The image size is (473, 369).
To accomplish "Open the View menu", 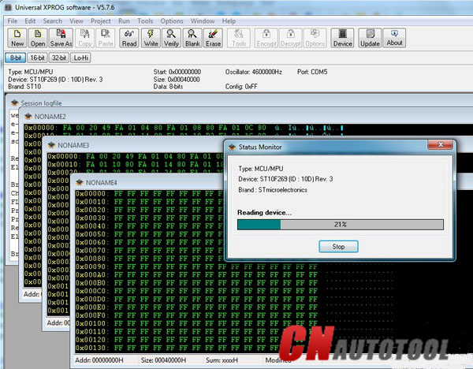I will coord(76,21).
